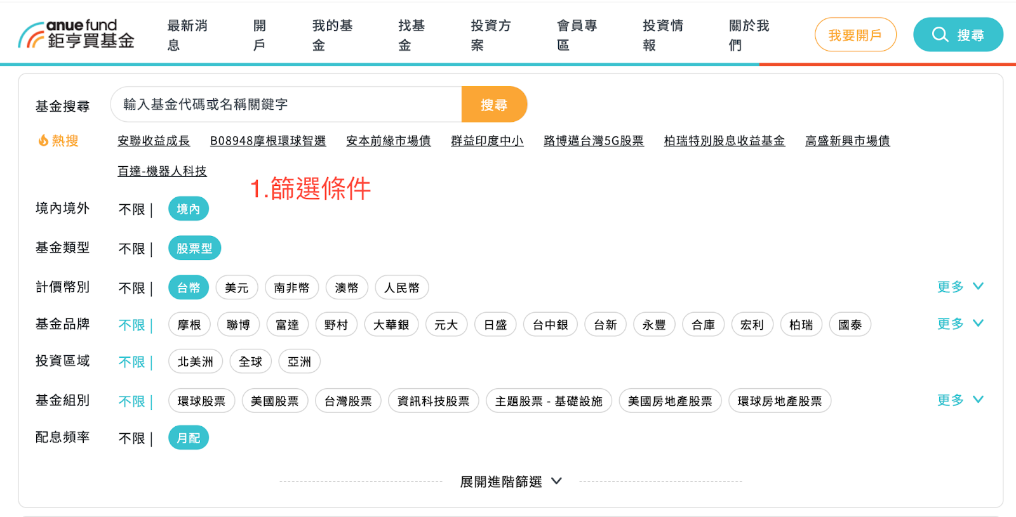Open hot search link 群益印度中小
This screenshot has width=1016, height=517.
[487, 141]
